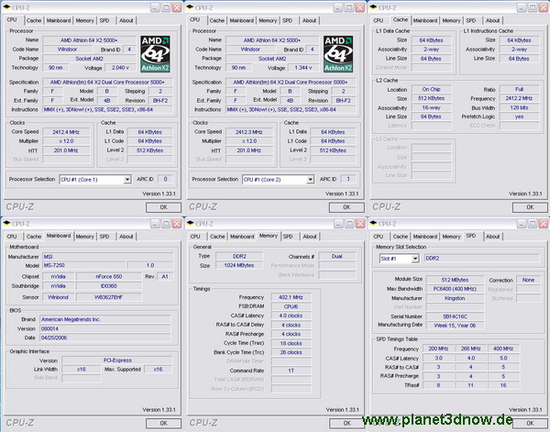Click the AMD 64 Athlon X2 logo in the Core 2 window
This screenshot has width=550, height=432.
[338, 54]
